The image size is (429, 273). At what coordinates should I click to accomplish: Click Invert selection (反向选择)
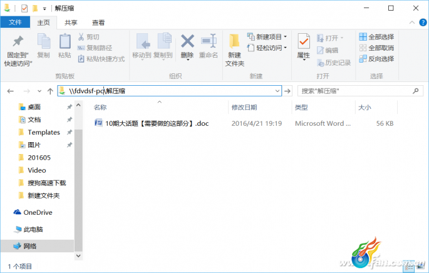click(x=376, y=58)
